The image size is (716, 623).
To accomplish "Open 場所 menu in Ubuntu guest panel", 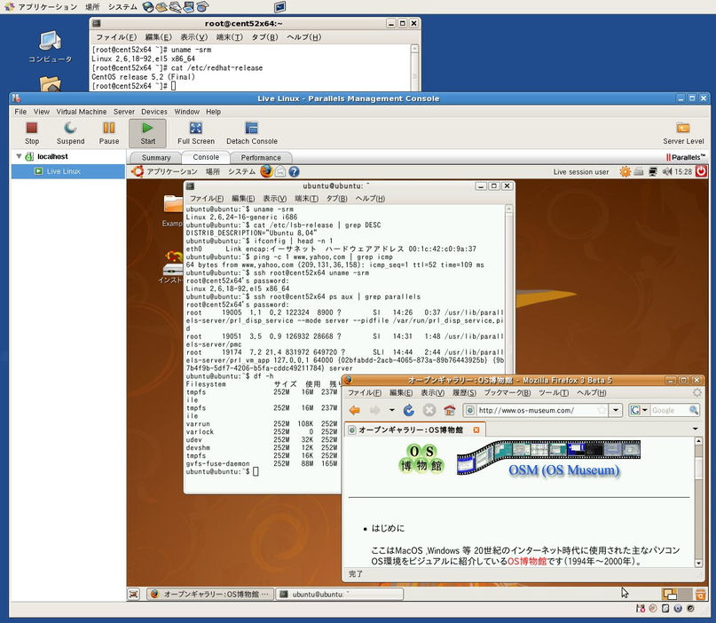I will (212, 172).
